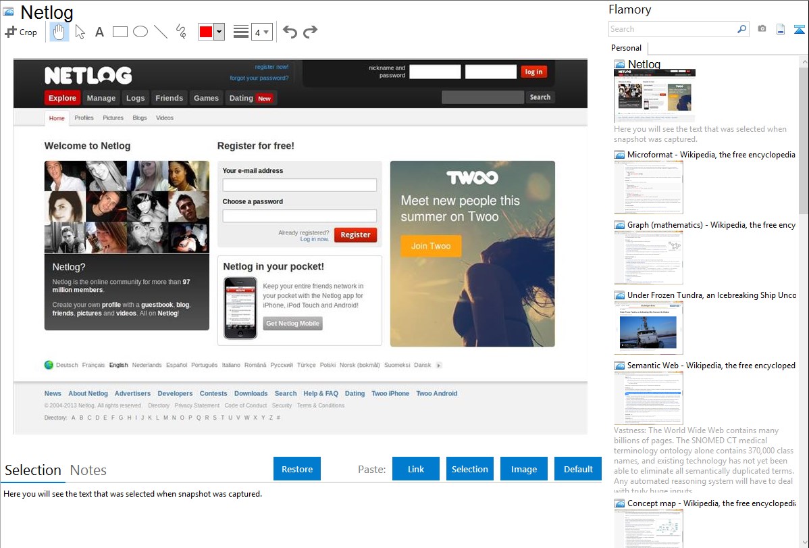Image resolution: width=809 pixels, height=548 pixels.
Task: Open the Under Frozen Tundra snapshot thumbnail
Action: pos(648,328)
